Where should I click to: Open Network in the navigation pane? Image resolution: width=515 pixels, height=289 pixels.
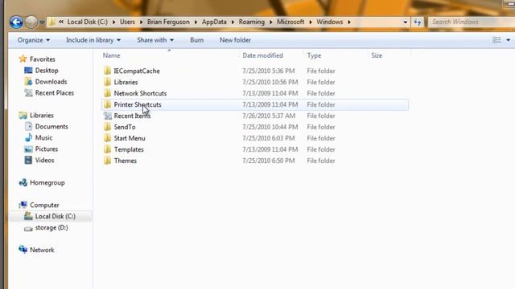[42, 250]
